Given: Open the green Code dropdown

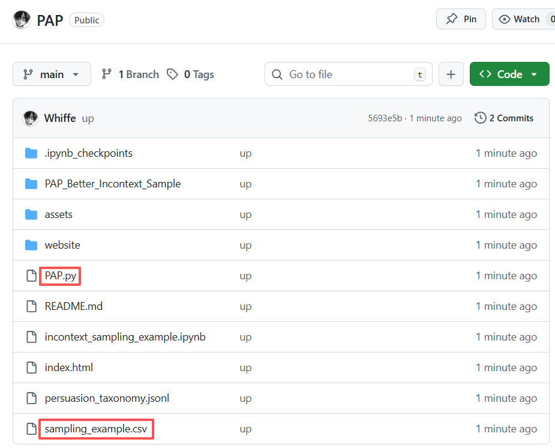Looking at the screenshot, I should tap(509, 74).
